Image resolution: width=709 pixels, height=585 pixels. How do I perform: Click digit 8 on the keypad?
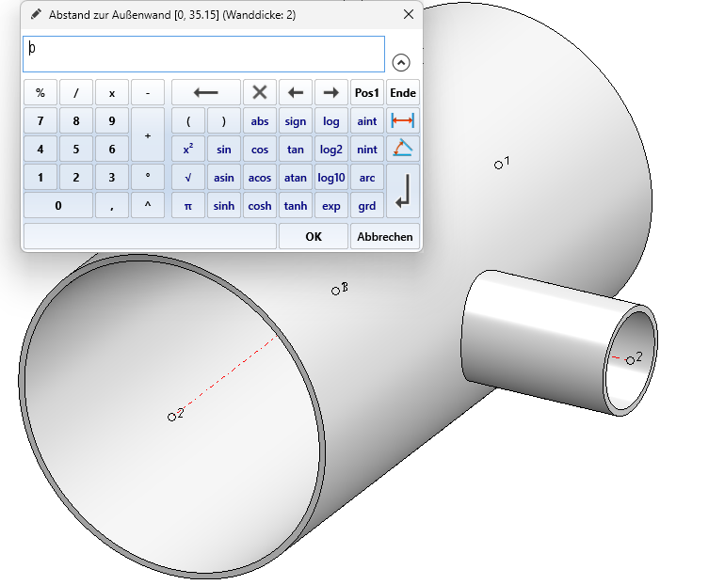pyautogui.click(x=76, y=121)
